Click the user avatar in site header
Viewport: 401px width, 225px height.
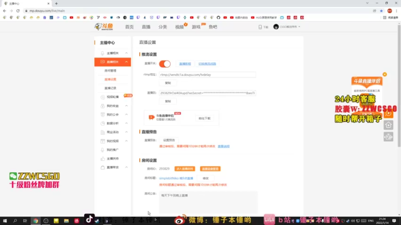(276, 27)
